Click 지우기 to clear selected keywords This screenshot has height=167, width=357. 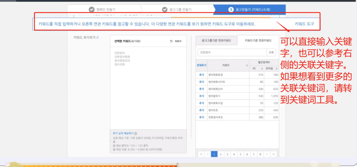tap(178, 41)
